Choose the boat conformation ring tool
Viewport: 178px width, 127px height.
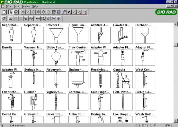(x=26, y=19)
